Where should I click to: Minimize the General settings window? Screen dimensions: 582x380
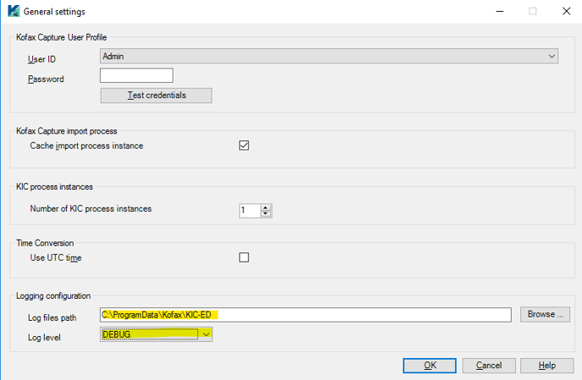click(500, 11)
